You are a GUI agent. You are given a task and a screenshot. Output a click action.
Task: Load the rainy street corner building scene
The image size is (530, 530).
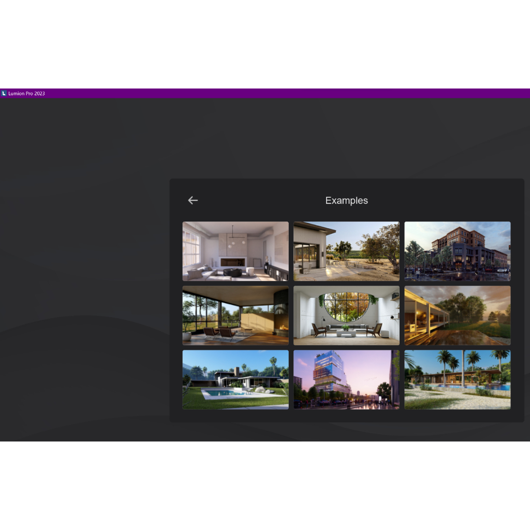click(457, 251)
